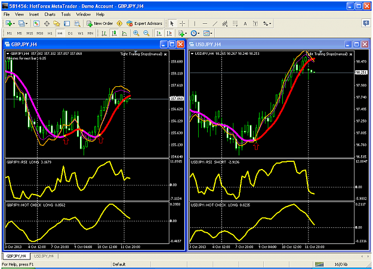Switch to H1 timeframe
The image size is (373, 269).
pyautogui.click(x=50, y=33)
